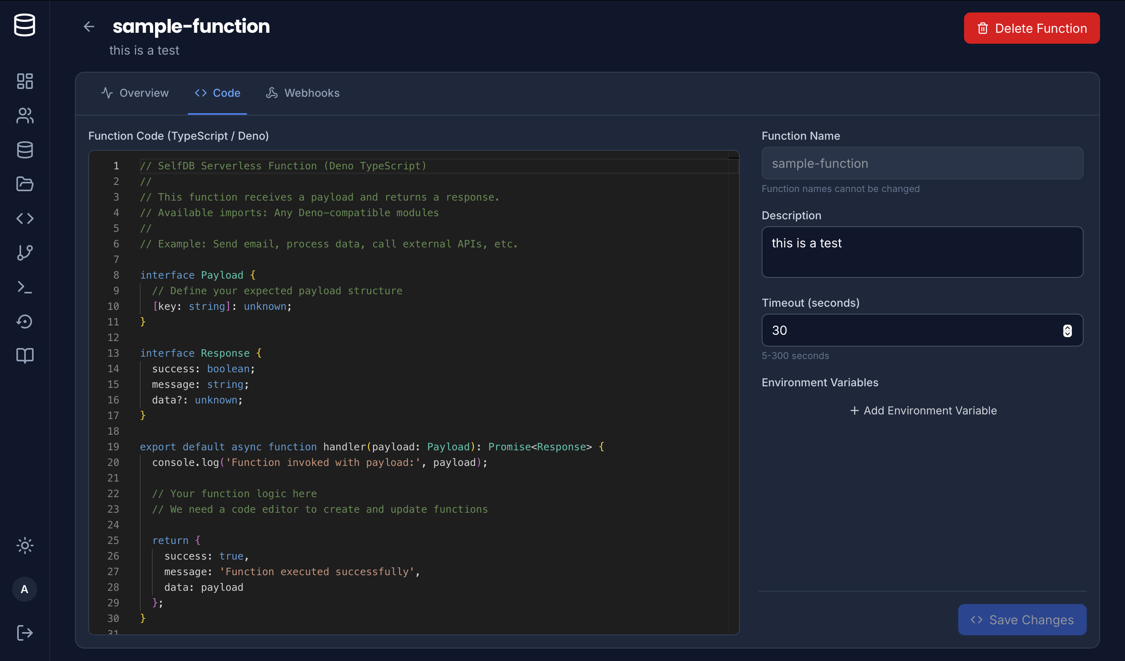Increment the Timeout value using the stepper

pyautogui.click(x=1068, y=328)
